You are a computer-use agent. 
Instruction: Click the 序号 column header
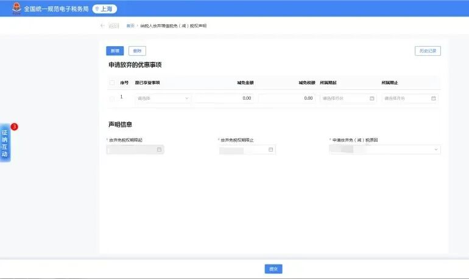[x=124, y=83]
